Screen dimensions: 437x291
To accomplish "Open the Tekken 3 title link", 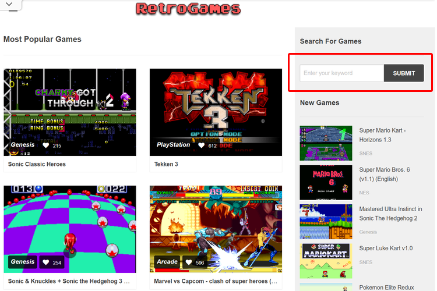I will point(166,164).
